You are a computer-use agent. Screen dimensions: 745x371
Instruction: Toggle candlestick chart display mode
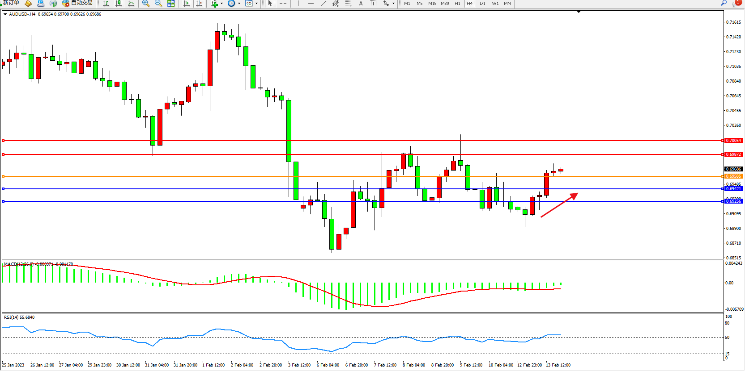pyautogui.click(x=119, y=4)
